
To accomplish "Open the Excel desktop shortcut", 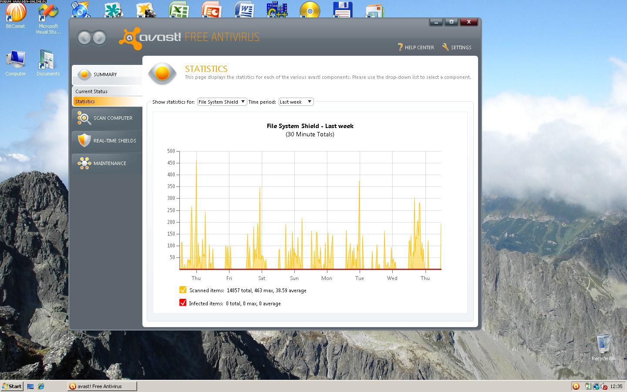I will point(179,10).
